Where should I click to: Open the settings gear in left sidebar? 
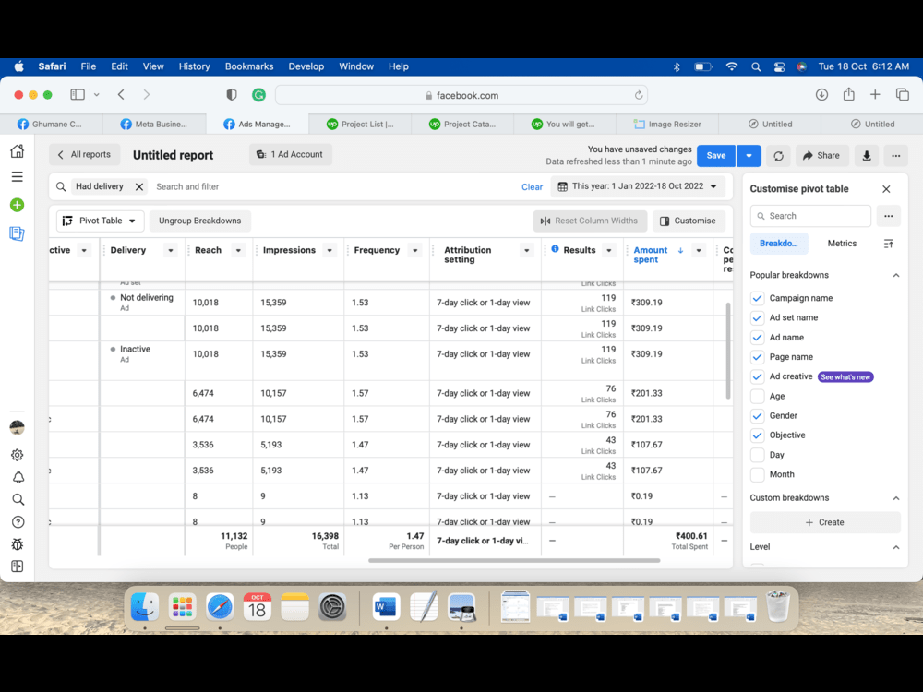pyautogui.click(x=17, y=455)
